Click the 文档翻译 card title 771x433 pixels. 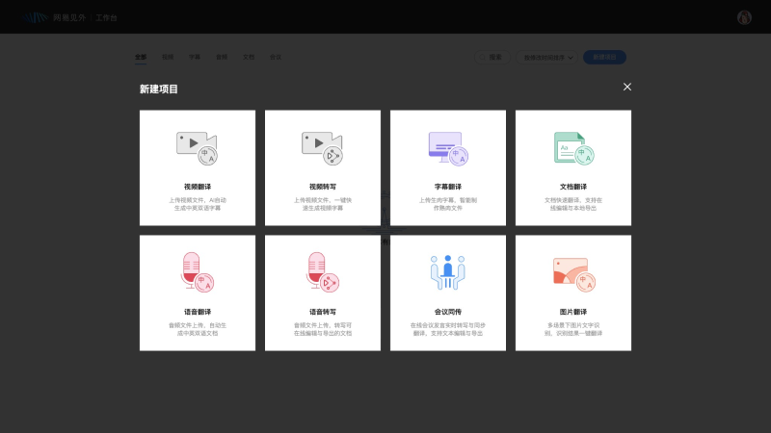click(x=573, y=187)
